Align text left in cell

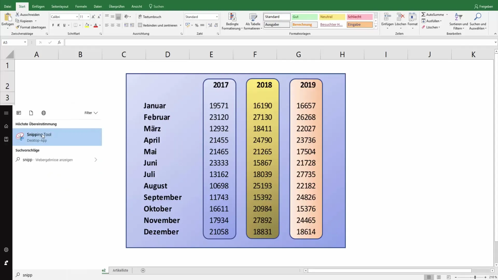pos(107,25)
